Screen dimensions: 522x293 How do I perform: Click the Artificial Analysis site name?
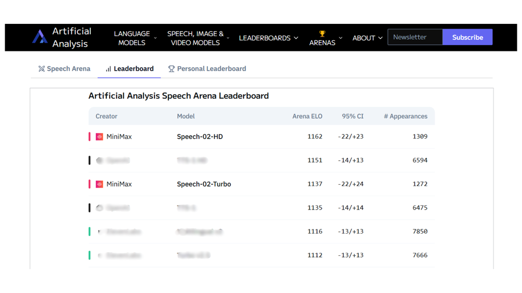click(x=71, y=37)
